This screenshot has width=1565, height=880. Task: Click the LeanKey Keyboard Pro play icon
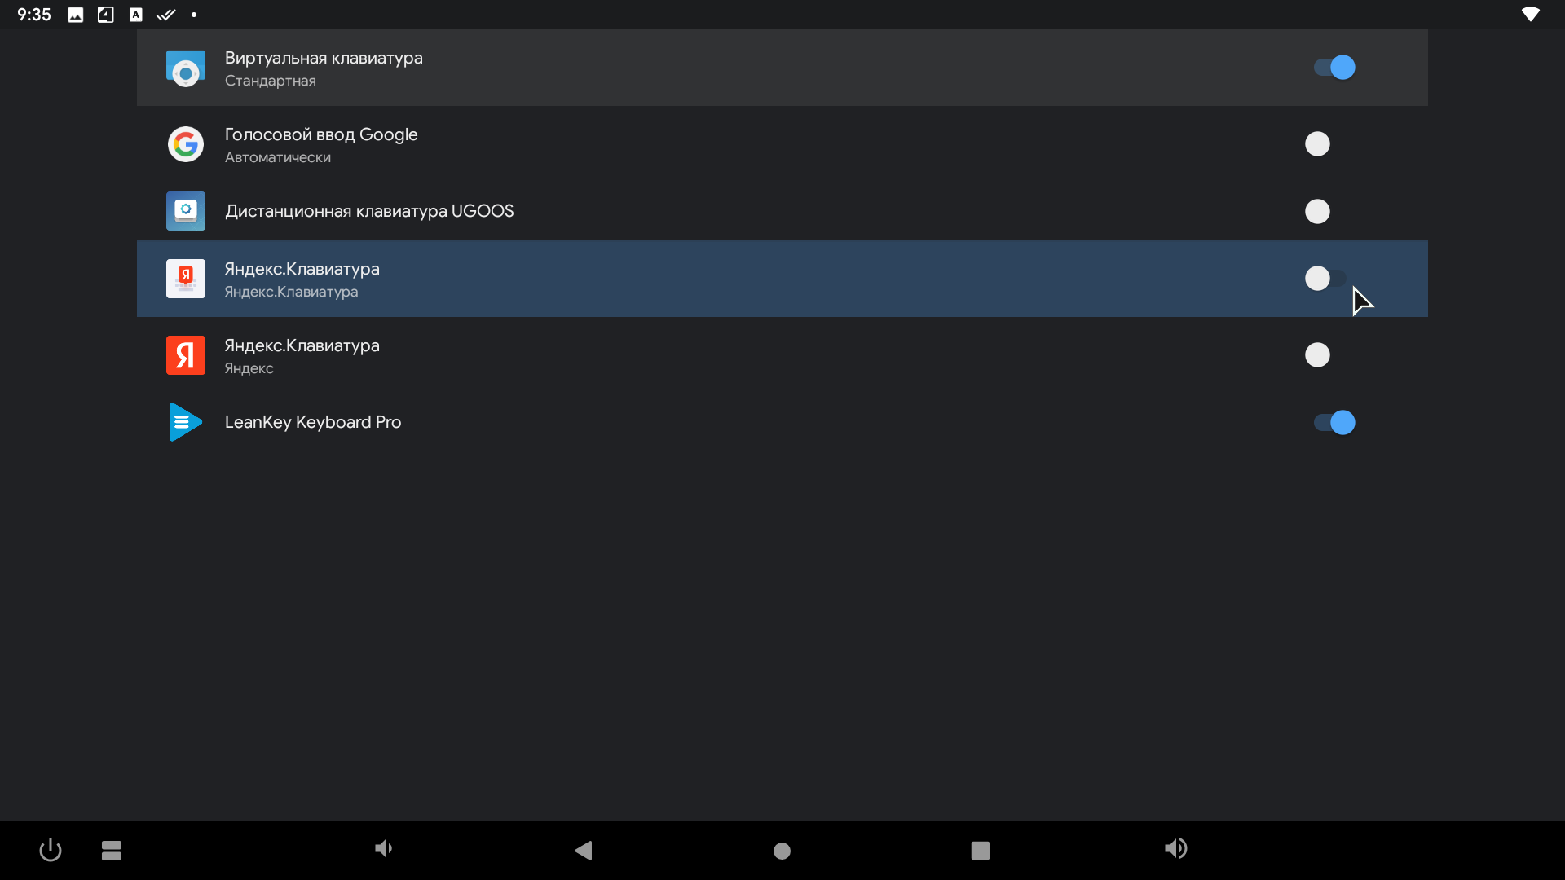click(x=186, y=422)
